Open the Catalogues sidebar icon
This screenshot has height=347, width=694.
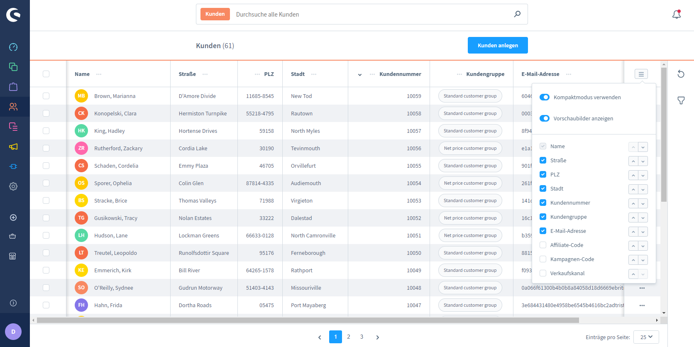coord(13,67)
